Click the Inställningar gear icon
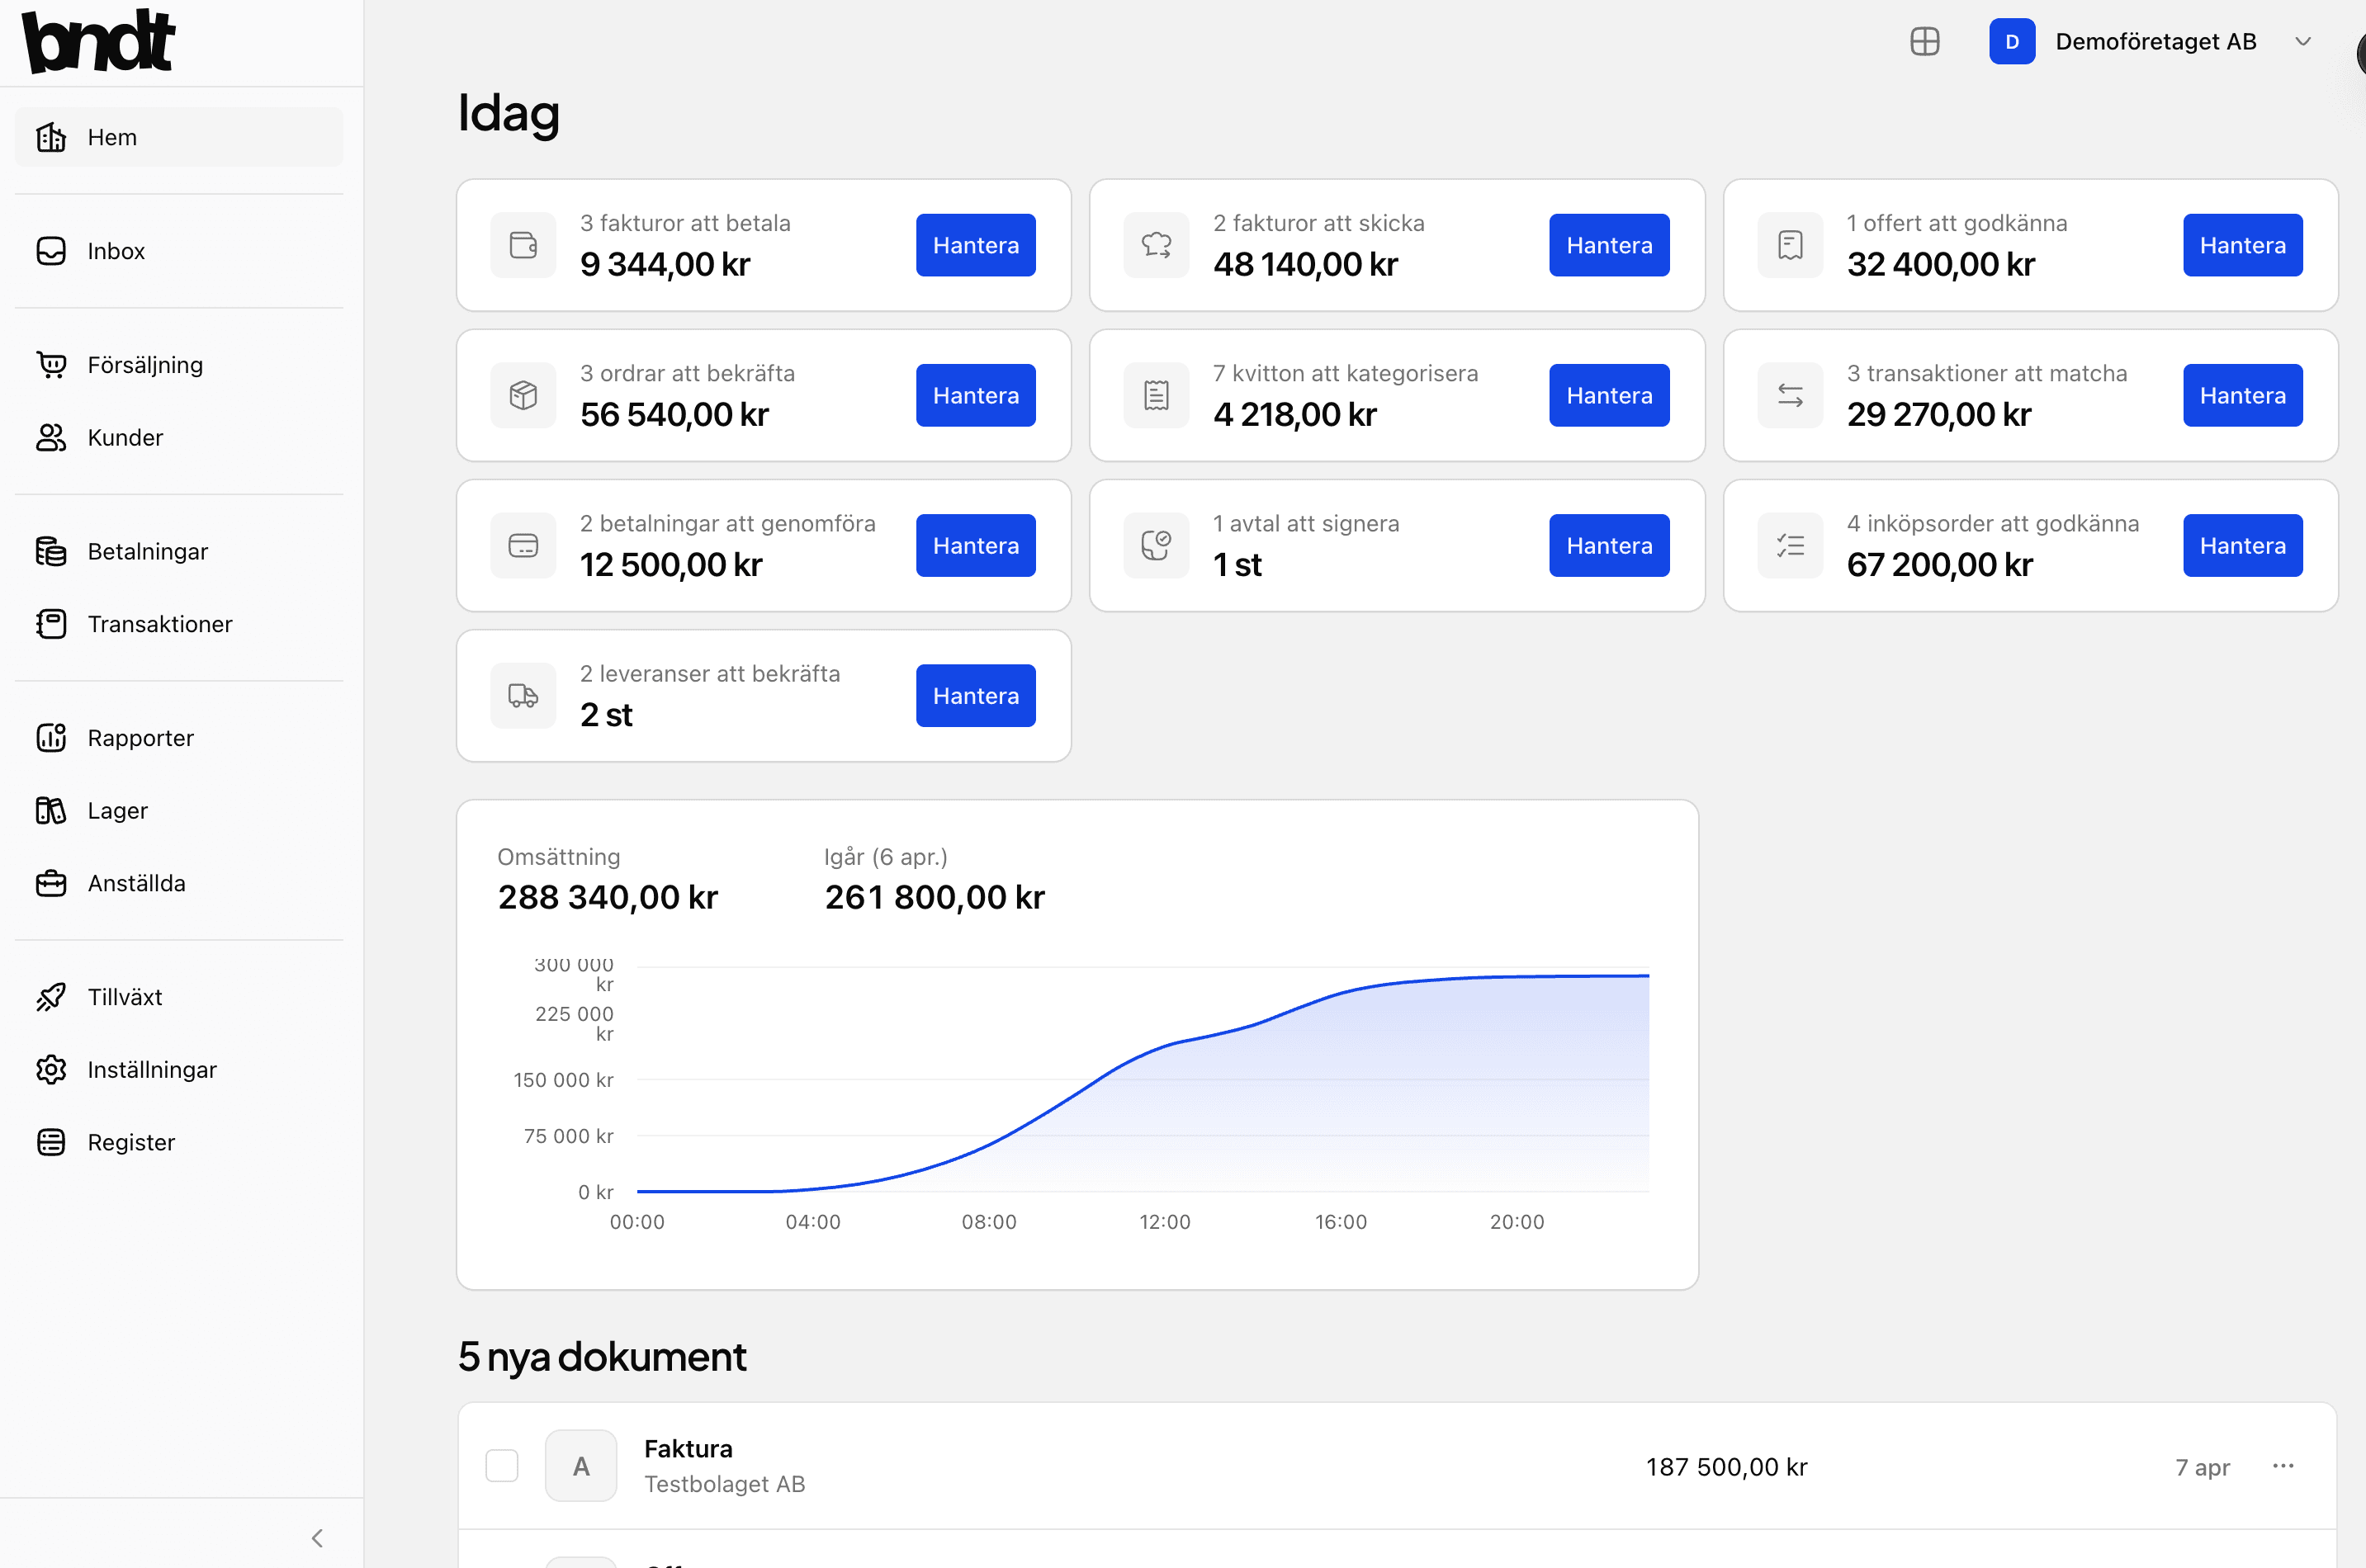2366x1568 pixels. click(x=51, y=1070)
